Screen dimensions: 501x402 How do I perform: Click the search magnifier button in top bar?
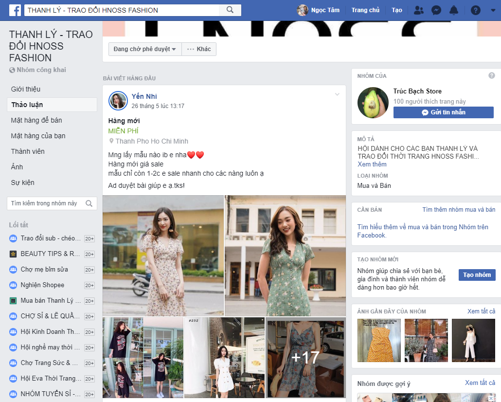click(230, 10)
